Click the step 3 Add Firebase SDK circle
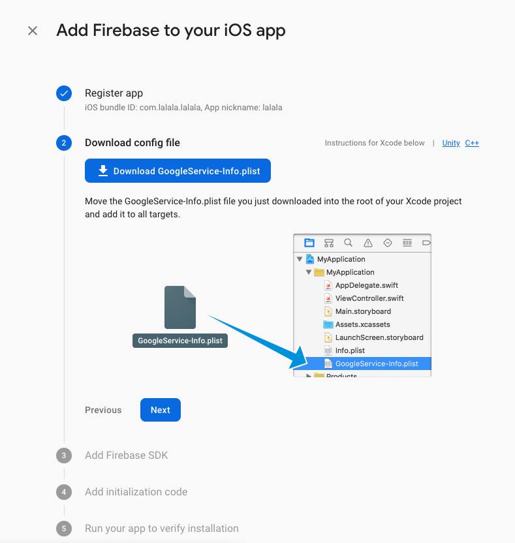 [64, 456]
